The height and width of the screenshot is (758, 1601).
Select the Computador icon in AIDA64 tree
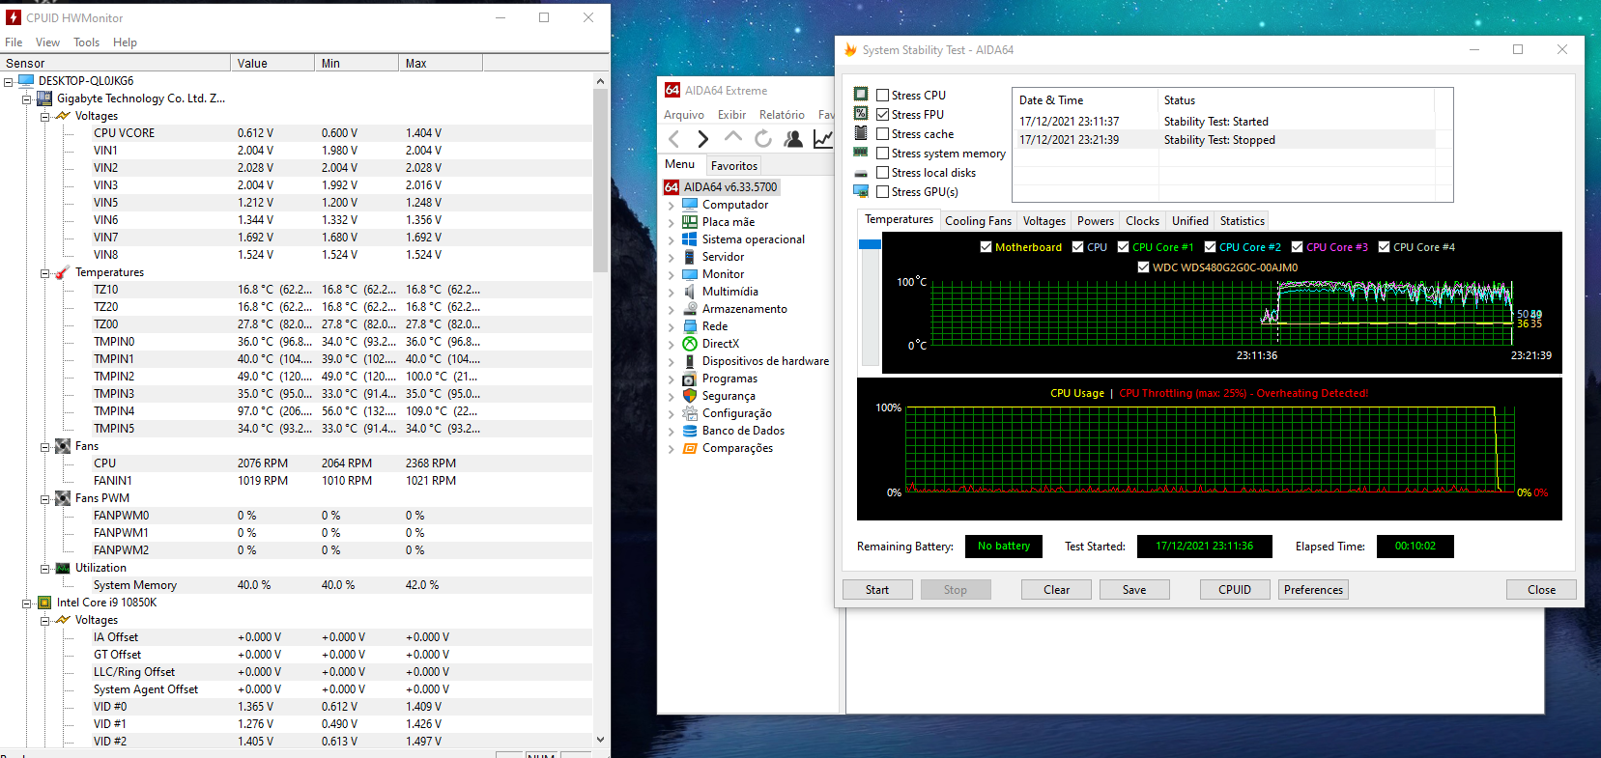coord(690,205)
